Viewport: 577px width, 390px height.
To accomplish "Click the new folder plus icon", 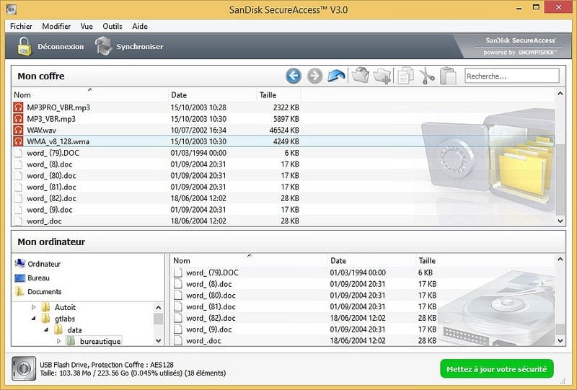I will (382, 76).
